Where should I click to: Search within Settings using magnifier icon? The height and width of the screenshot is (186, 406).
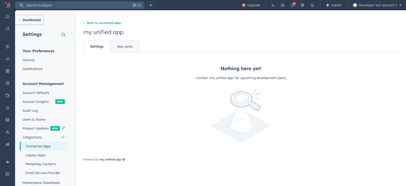63,35
